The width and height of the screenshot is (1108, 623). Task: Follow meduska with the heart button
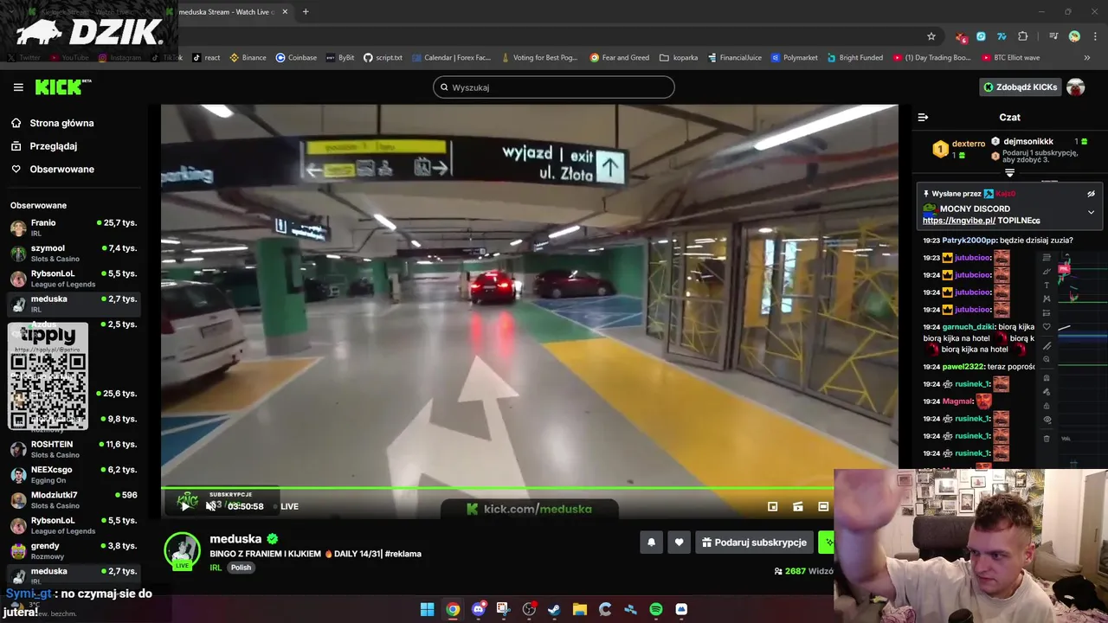click(679, 543)
